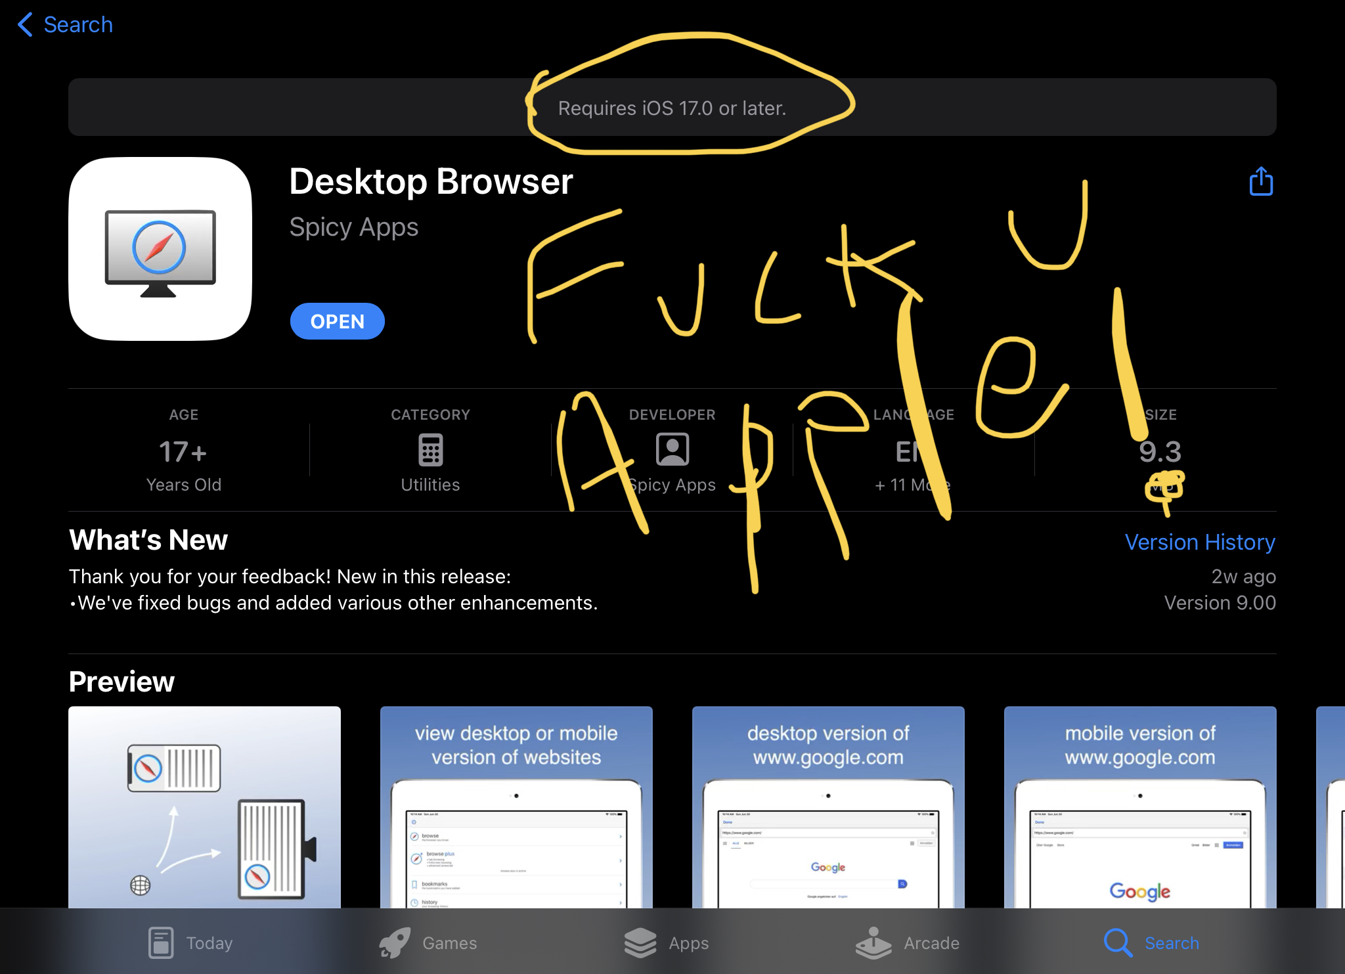The image size is (1345, 974).
Task: Go back to Search
Action: click(77, 25)
